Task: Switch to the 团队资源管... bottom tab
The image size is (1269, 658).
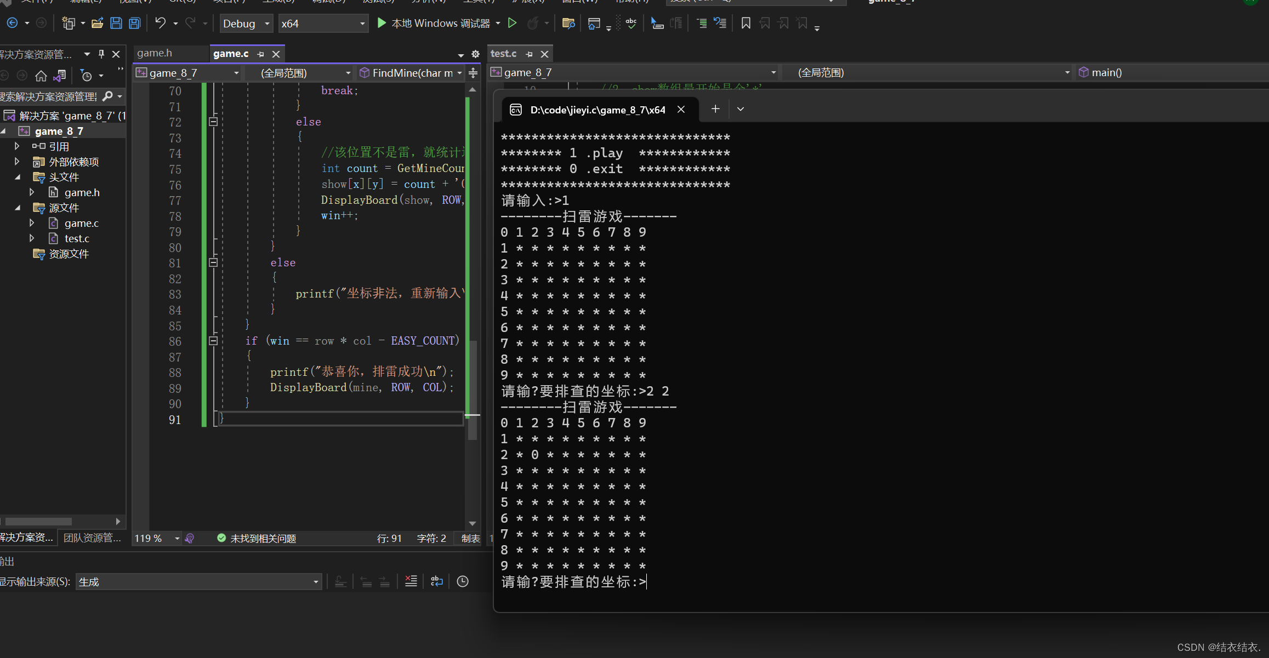Action: 92,538
